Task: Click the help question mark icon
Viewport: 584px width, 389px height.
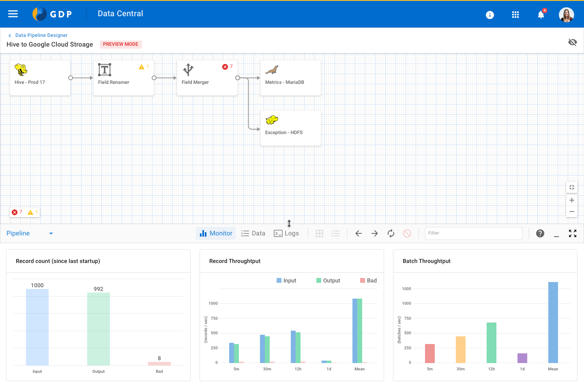Action: [x=540, y=233]
